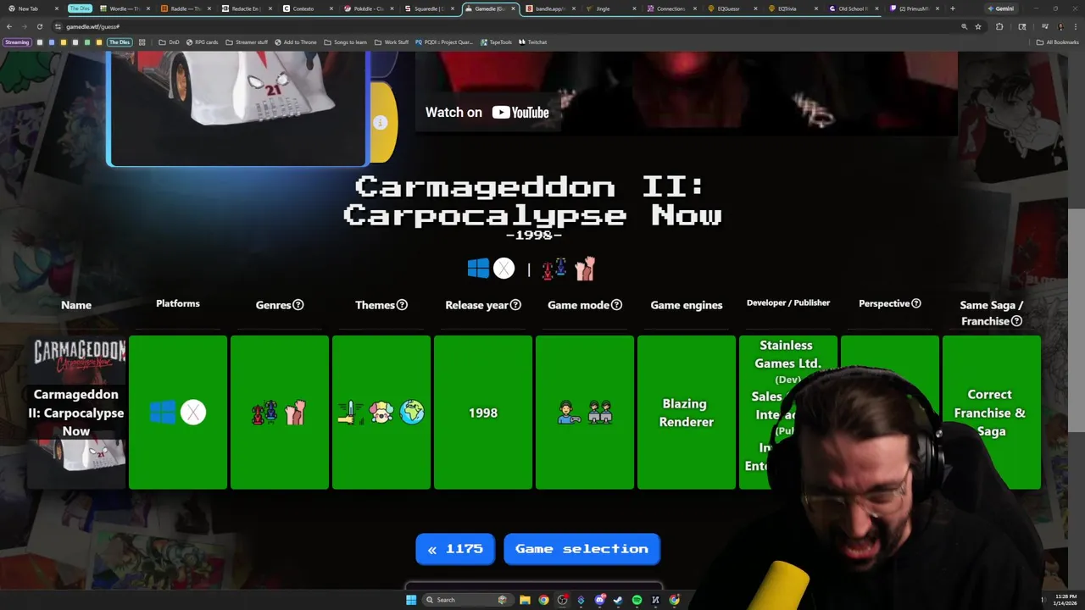Click the yellow info icon beside cover image
This screenshot has height=610, width=1085.
click(x=380, y=123)
